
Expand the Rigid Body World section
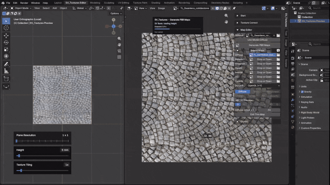310,112
